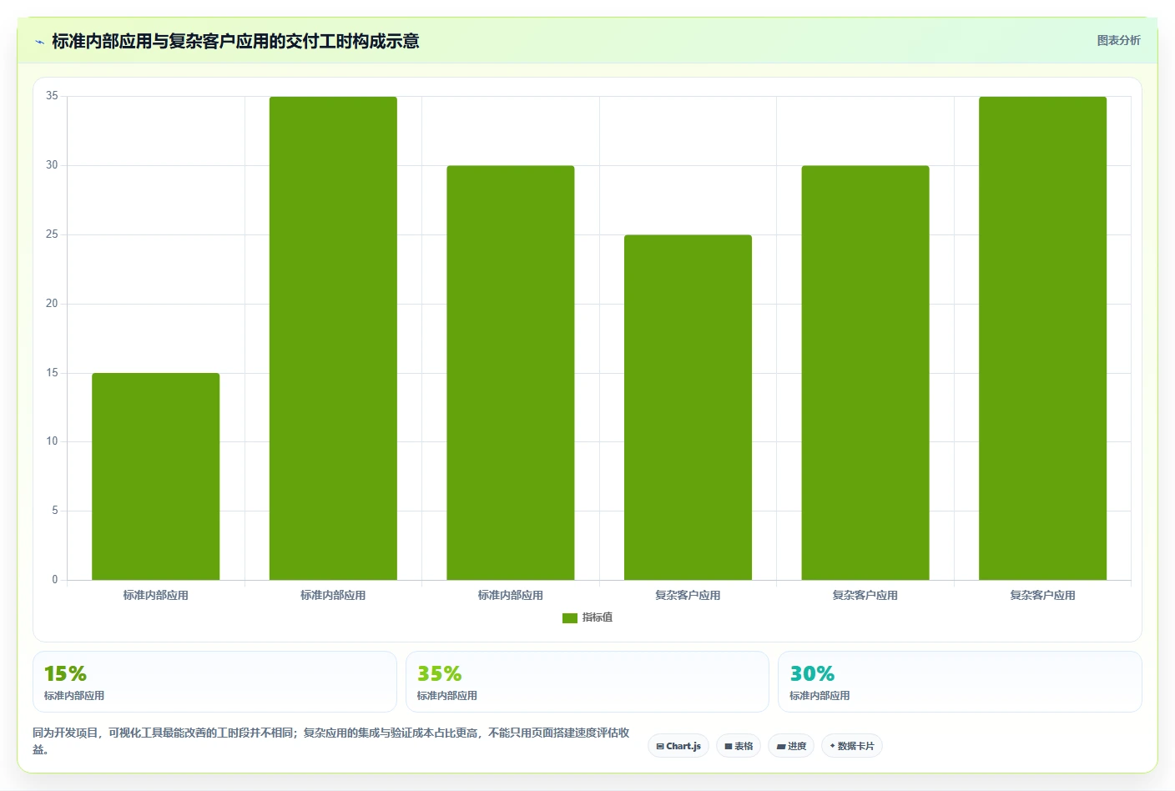Click the 标准内部应用 bar with value 15
Screen dimensions: 1175x791
(156, 476)
